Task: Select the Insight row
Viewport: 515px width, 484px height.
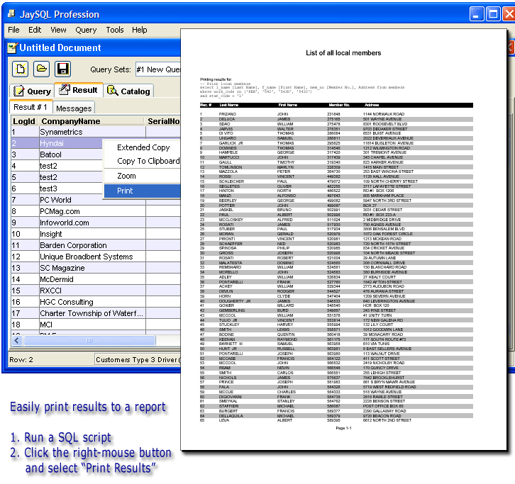Action: 96,234
